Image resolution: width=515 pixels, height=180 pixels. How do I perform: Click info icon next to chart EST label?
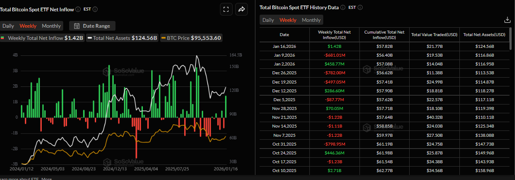95,9
